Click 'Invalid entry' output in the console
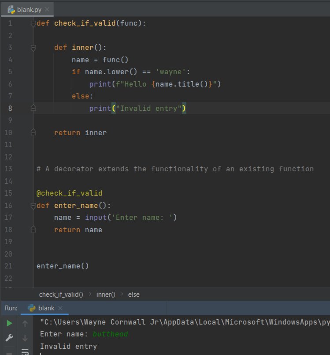330x355 pixels. (68, 347)
